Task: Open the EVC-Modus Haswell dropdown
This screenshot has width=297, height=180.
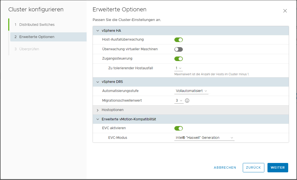Action: click(204, 138)
